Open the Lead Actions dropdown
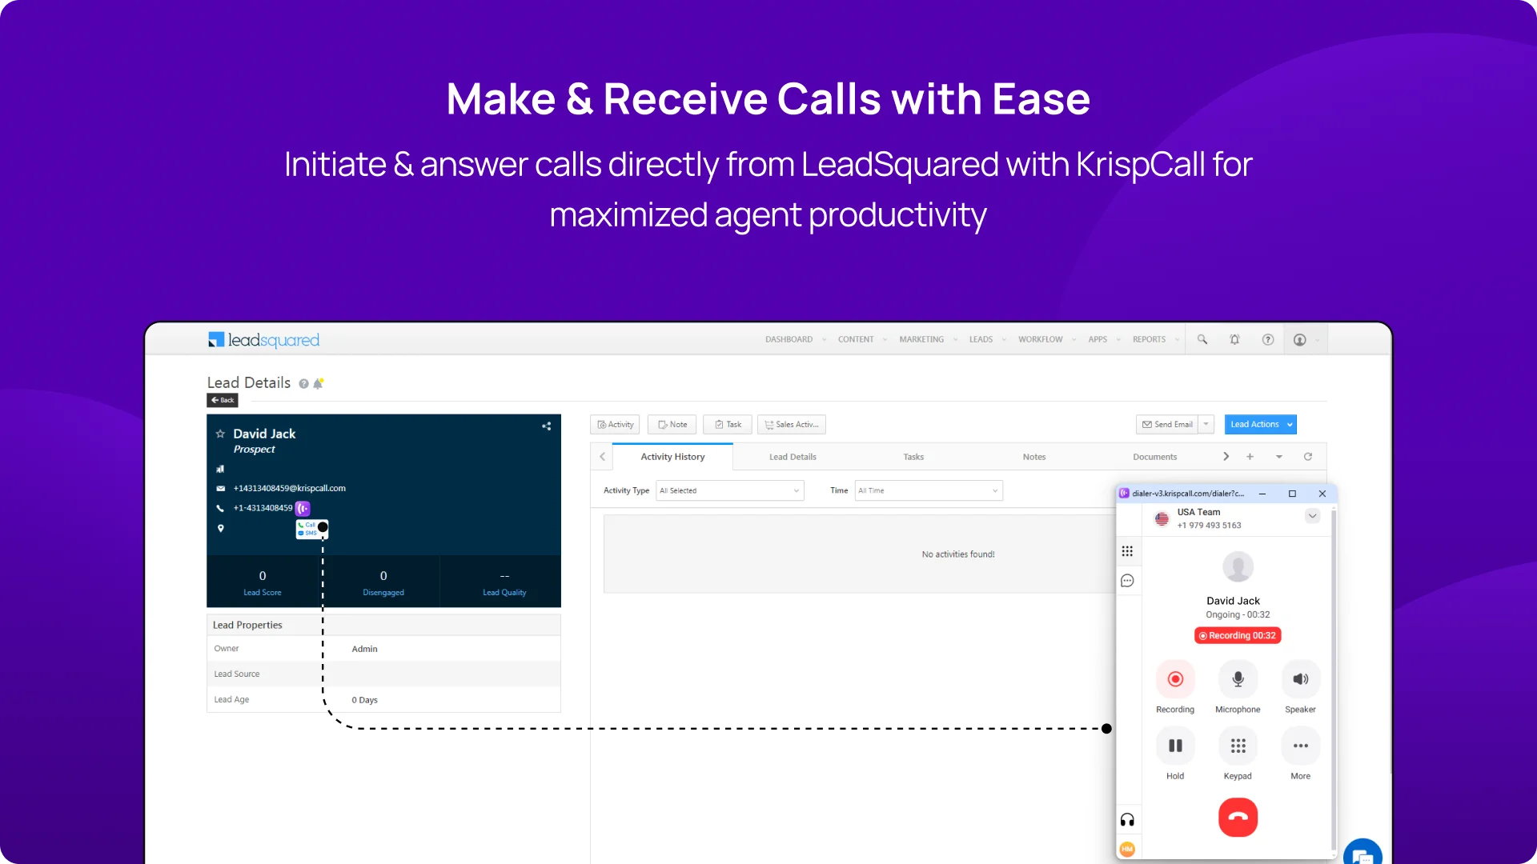 click(1261, 425)
